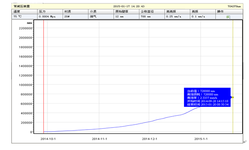Select the 0.25 mm/a alarm value cell
The height and width of the screenshot is (150, 249).
pos(178,17)
